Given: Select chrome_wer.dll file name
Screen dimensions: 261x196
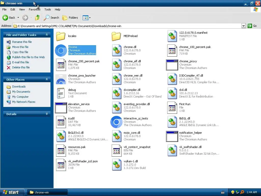Looking at the screenshot, I should (133, 76).
